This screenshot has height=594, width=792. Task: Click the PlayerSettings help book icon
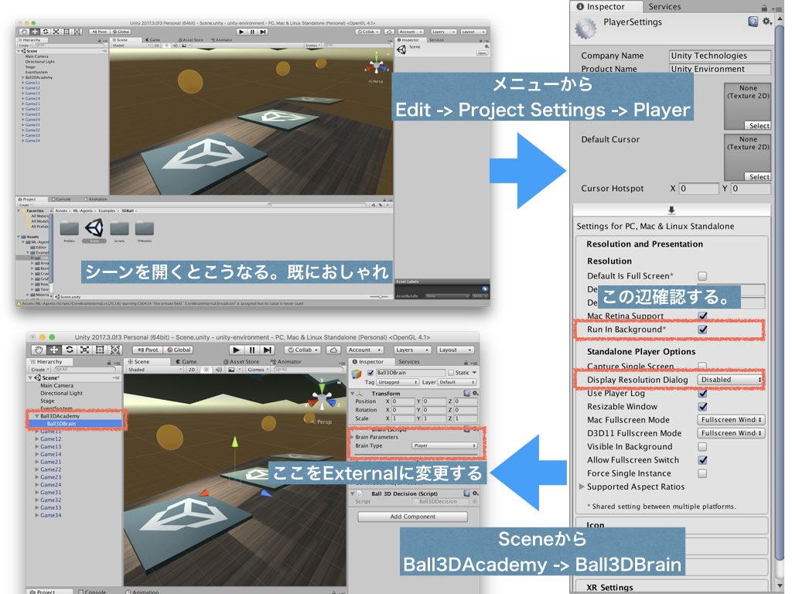[x=753, y=22]
